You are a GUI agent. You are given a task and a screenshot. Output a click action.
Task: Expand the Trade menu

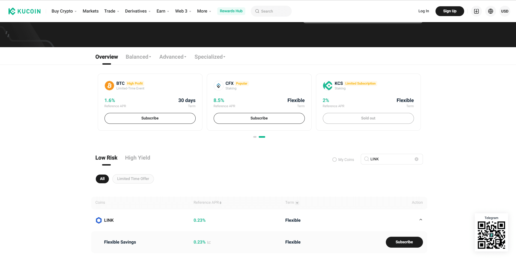pos(112,11)
